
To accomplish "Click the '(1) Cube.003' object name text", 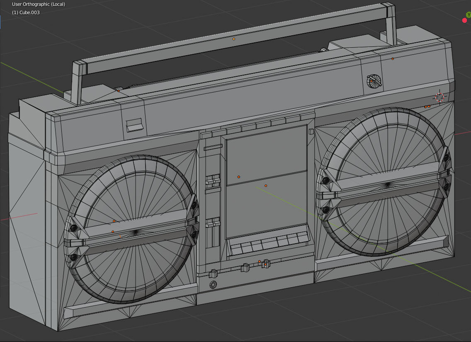I will click(x=26, y=12).
